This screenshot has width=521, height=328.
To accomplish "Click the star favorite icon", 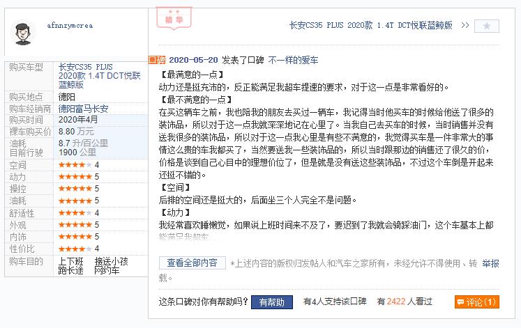I will click(x=486, y=26).
